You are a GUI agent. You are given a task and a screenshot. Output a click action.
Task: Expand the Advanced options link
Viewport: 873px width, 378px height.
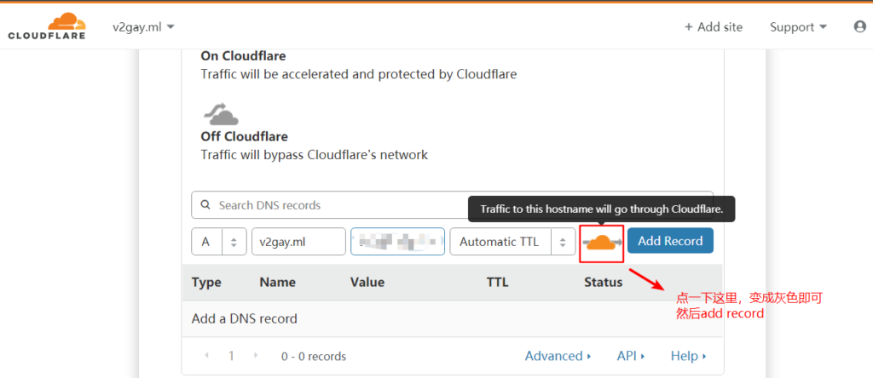558,356
